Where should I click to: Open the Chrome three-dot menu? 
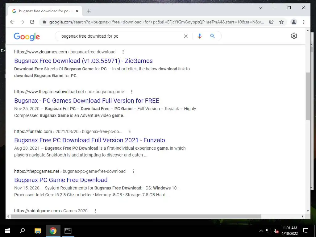304,22
